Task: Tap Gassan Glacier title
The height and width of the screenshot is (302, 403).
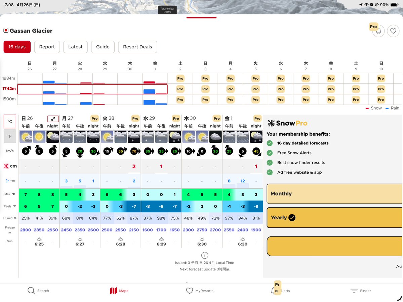Action: coord(31,31)
